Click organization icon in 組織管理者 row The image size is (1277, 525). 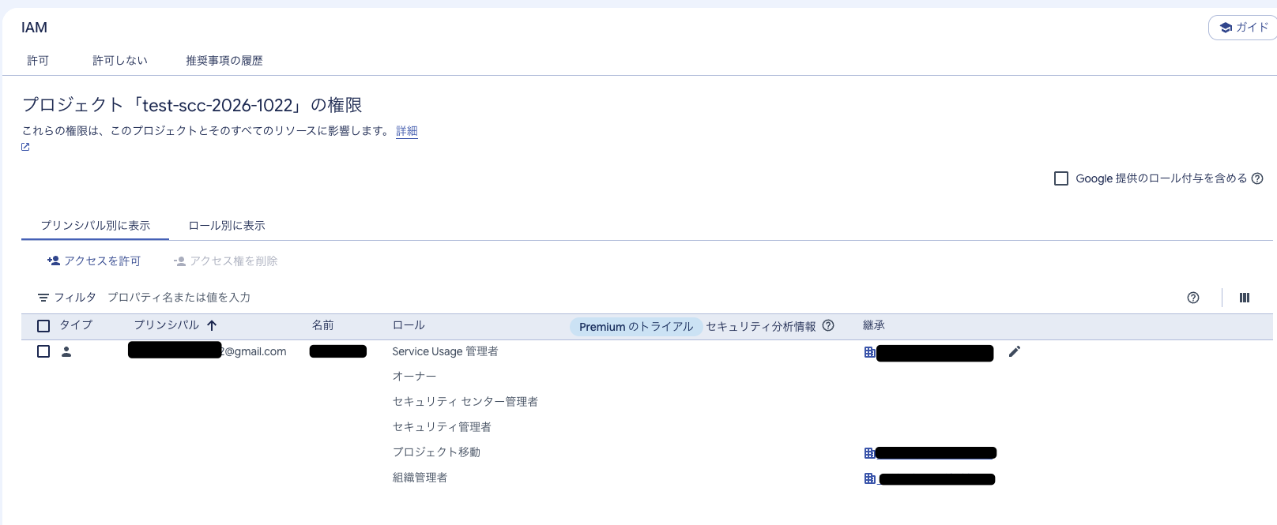[869, 478]
